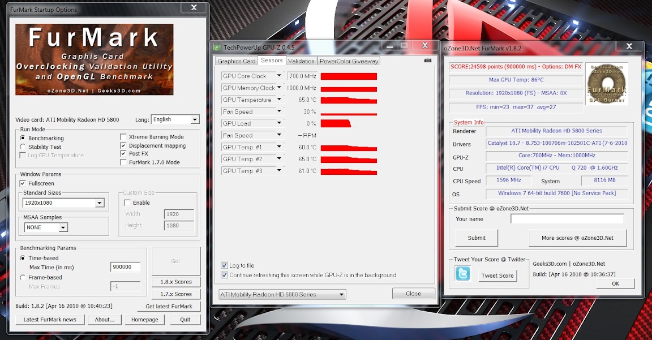Image resolution: width=652 pixels, height=340 pixels.
Task: Click the Your name input field
Action: pyautogui.click(x=567, y=218)
